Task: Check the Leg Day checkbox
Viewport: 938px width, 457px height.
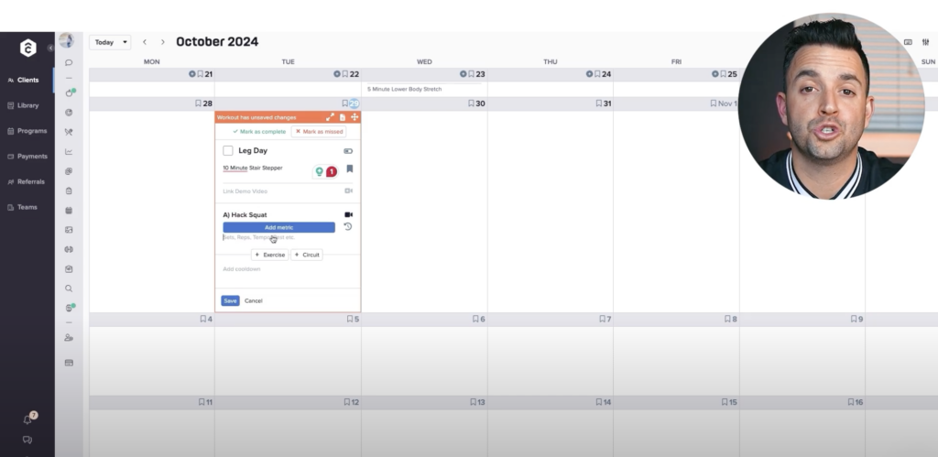Action: (228, 150)
